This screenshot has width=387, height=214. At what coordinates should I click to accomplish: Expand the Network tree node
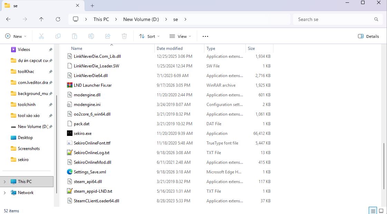(x=5, y=193)
